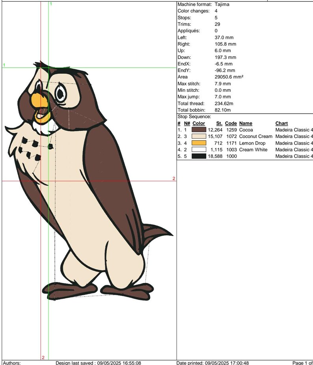The height and width of the screenshot is (365, 313).
Task: Select the Total thread value '234.62m'
Action: tap(224, 103)
